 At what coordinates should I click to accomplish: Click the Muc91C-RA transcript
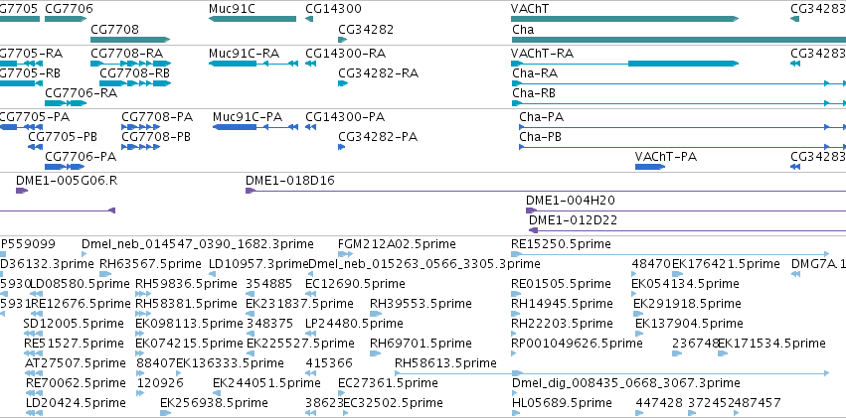pos(254,64)
